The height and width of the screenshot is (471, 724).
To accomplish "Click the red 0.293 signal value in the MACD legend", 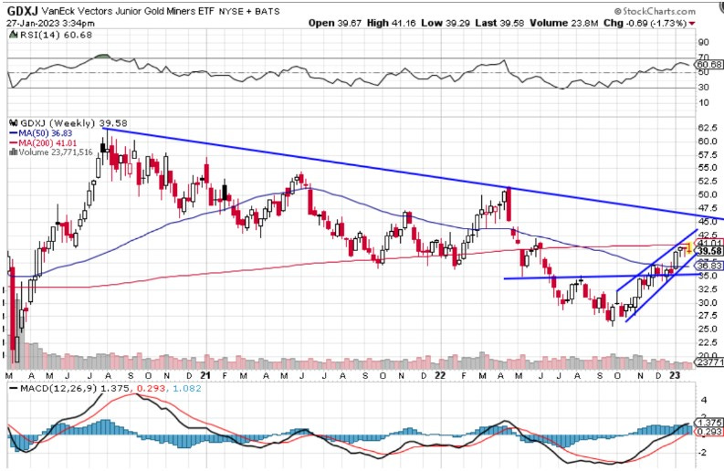I will 151,388.
